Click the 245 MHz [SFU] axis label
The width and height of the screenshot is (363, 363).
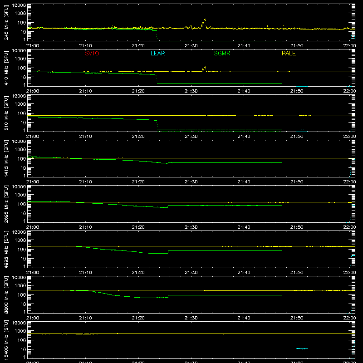click(6, 22)
